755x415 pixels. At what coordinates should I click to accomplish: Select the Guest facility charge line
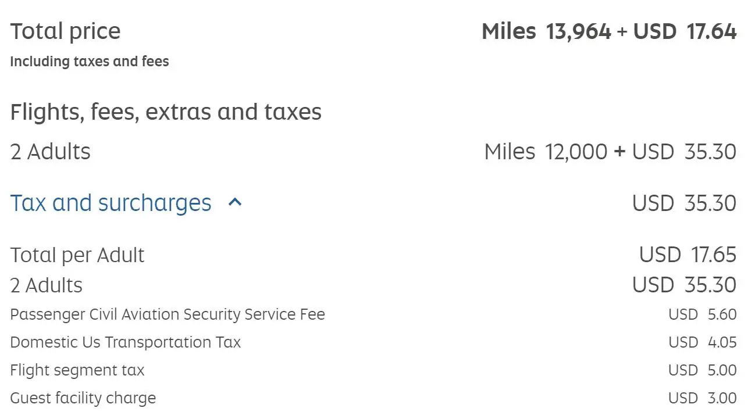pos(83,398)
